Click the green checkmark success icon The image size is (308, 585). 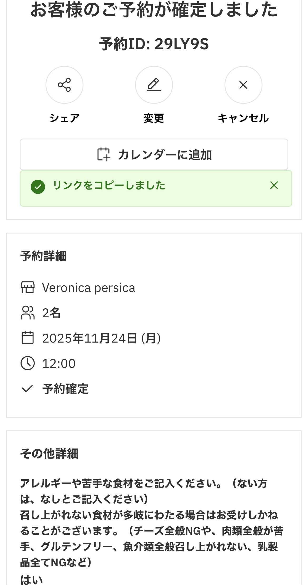38,187
